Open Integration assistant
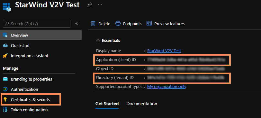Screen dimensions: 261x118 click(x=30, y=56)
